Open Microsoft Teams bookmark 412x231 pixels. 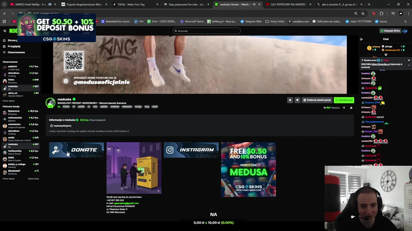coord(192,21)
